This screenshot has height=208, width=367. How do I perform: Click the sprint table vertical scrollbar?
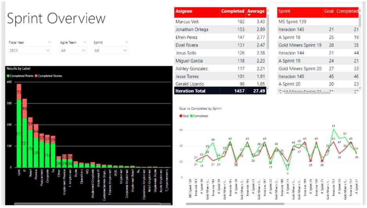tap(360, 20)
